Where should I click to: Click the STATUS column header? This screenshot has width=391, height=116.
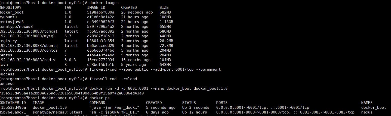(x=189, y=103)
